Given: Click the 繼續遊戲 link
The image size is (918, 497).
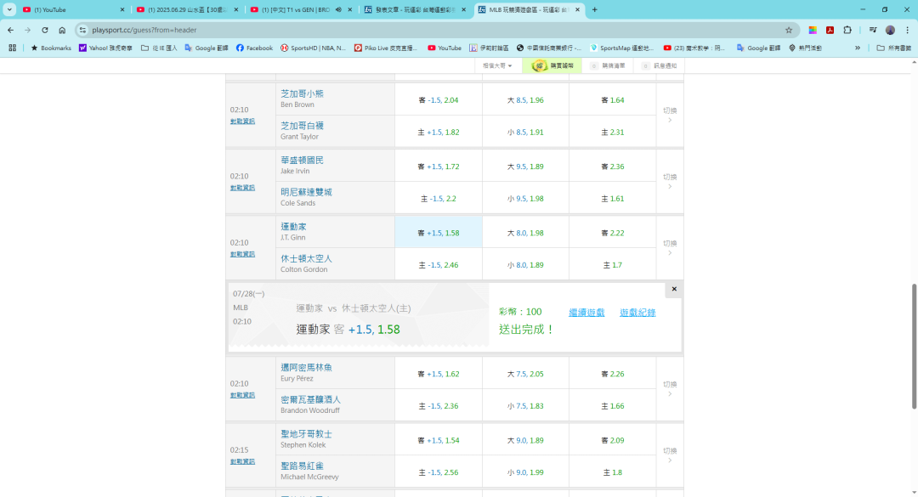Looking at the screenshot, I should (586, 313).
